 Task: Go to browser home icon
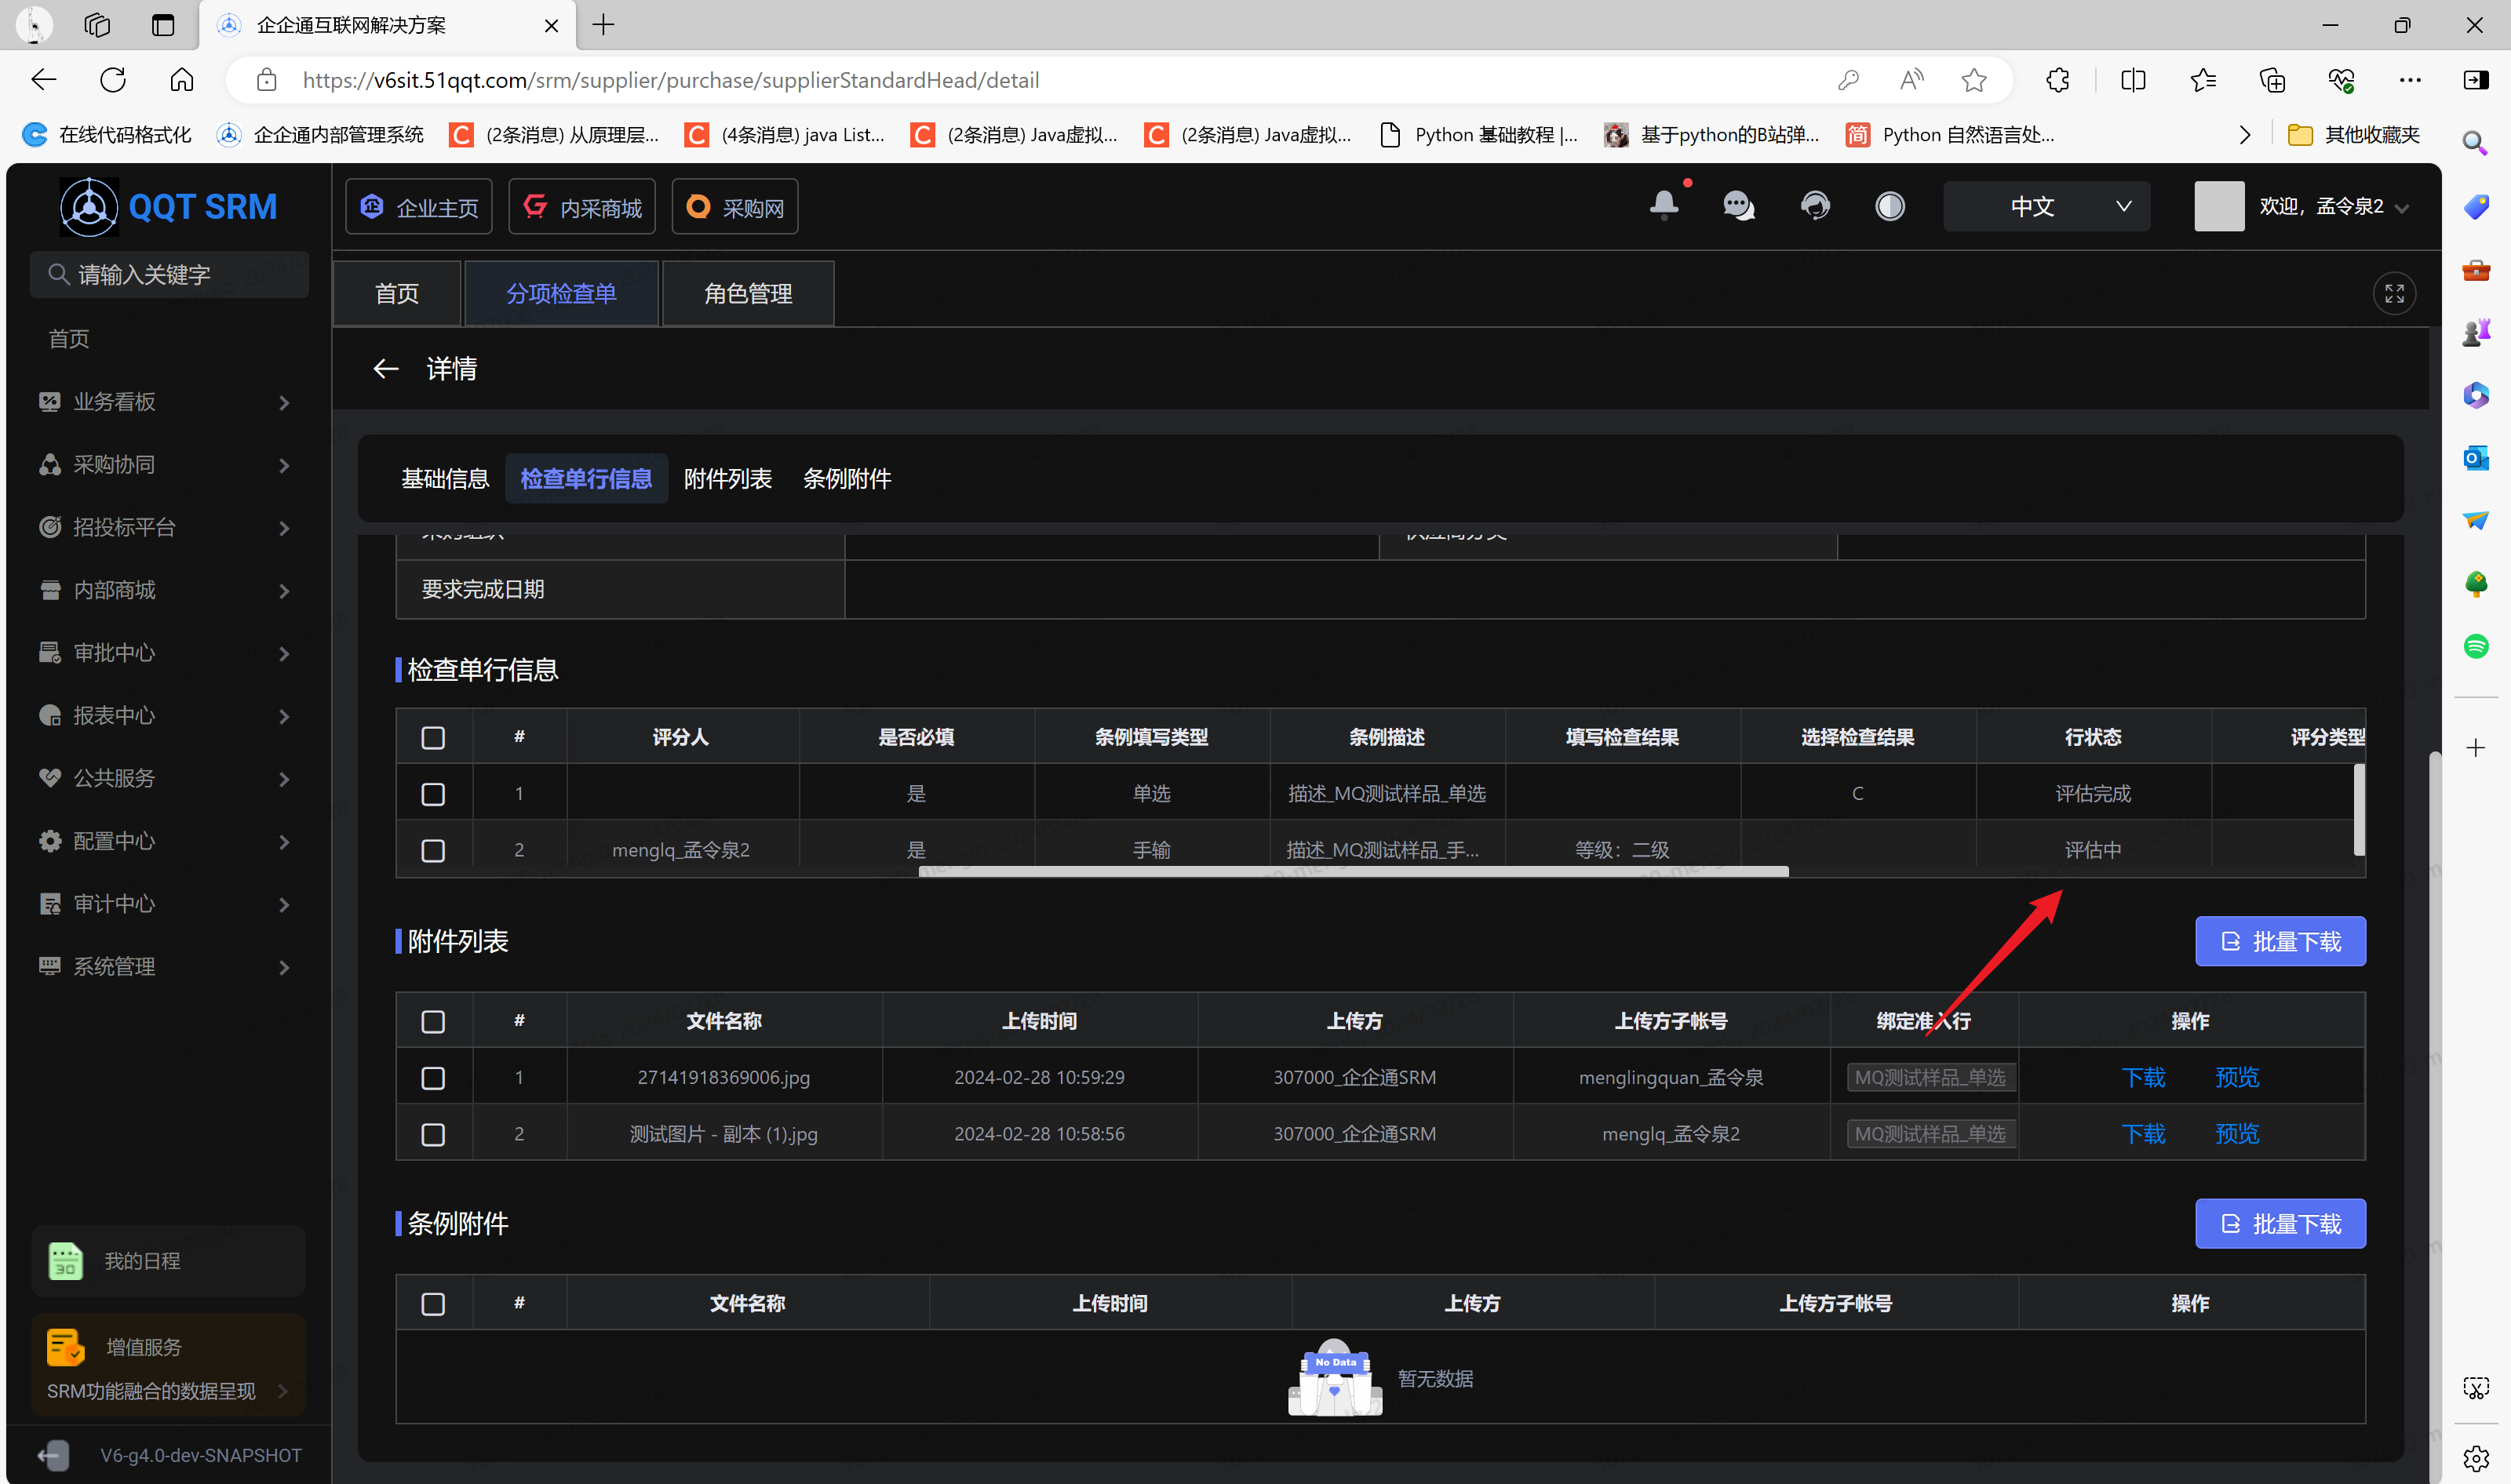[182, 80]
